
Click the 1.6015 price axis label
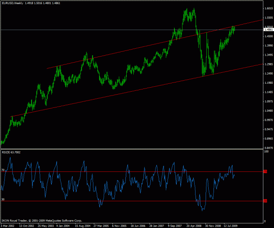click(269, 8)
